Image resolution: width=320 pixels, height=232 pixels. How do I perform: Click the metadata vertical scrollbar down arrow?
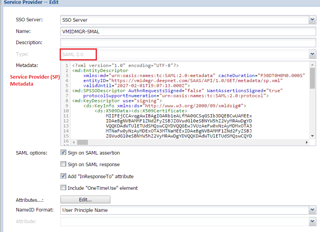(312, 136)
